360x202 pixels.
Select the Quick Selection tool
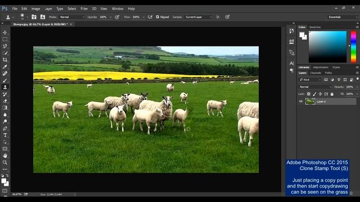coord(5,53)
